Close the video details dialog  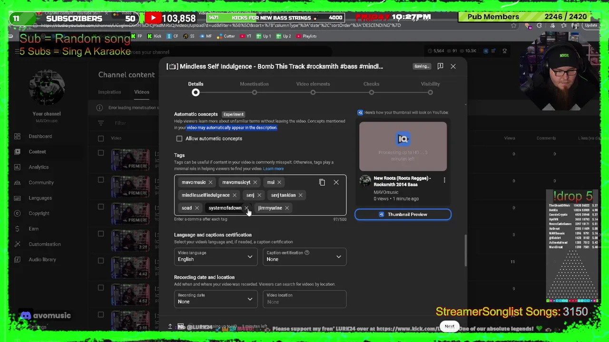(x=453, y=66)
